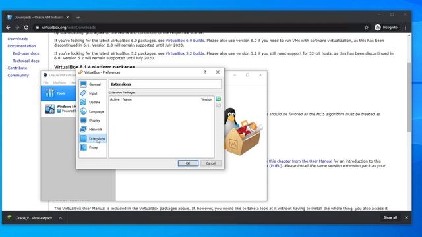Open Technical docs link
The height and width of the screenshot is (237, 422).
(x=26, y=61)
